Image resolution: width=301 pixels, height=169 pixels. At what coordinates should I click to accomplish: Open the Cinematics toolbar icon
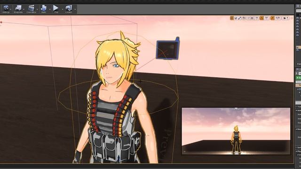pos(31,9)
